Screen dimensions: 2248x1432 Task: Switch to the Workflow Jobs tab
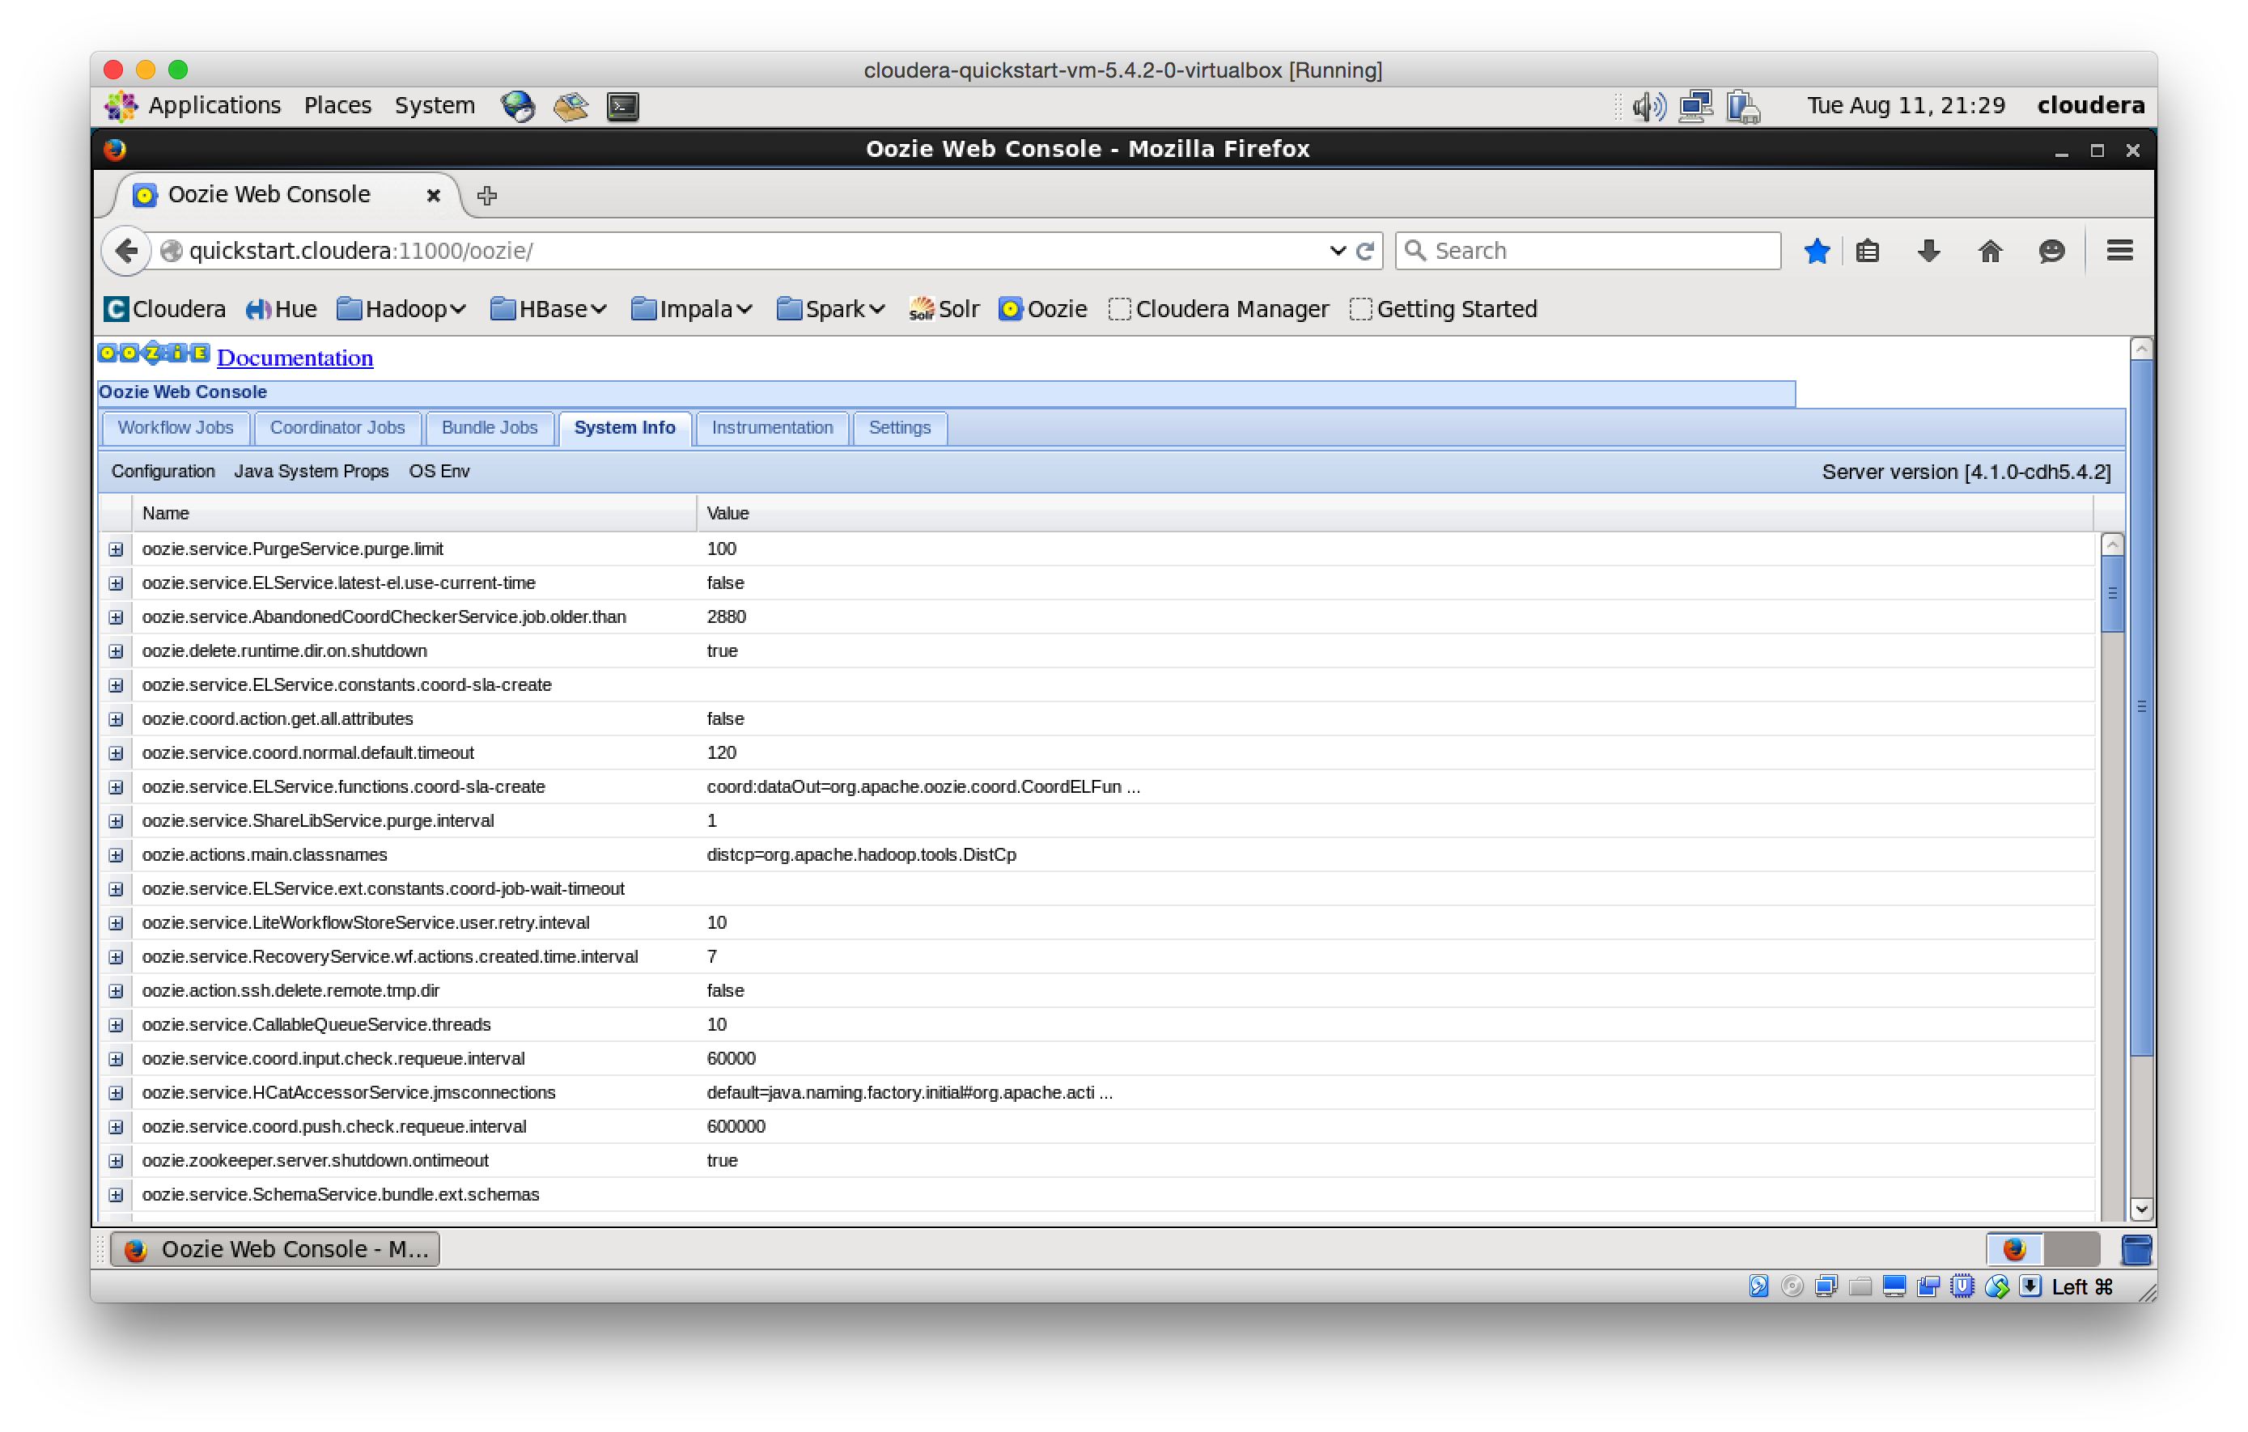coord(175,427)
